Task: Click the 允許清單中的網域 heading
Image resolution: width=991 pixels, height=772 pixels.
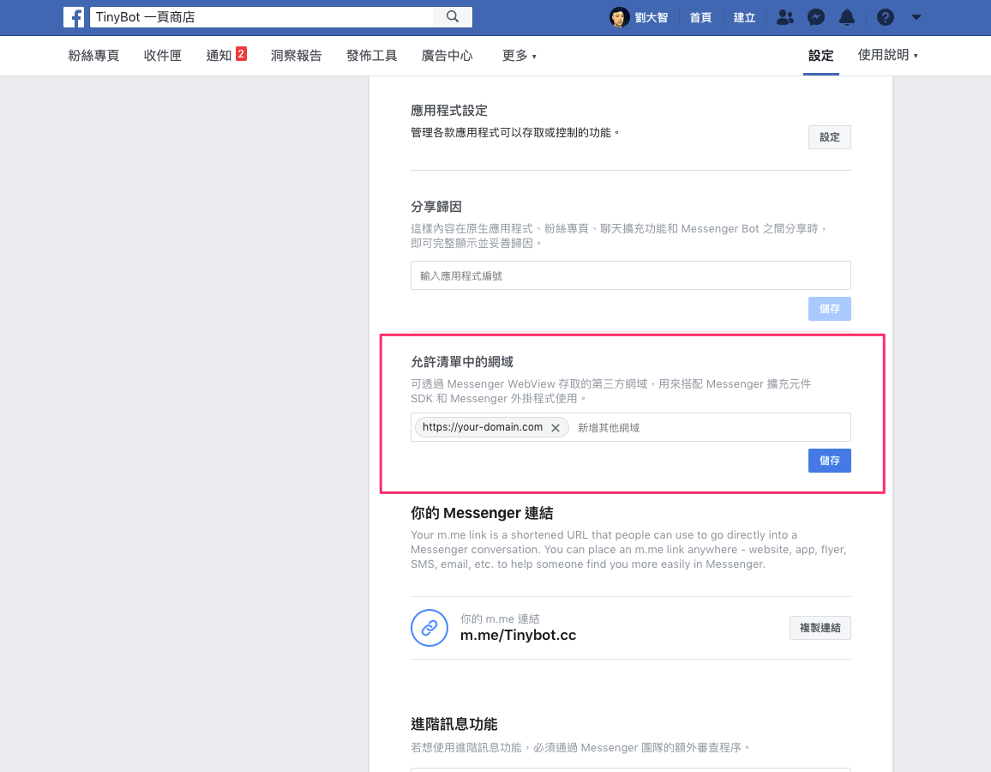Action: pyautogui.click(x=462, y=362)
